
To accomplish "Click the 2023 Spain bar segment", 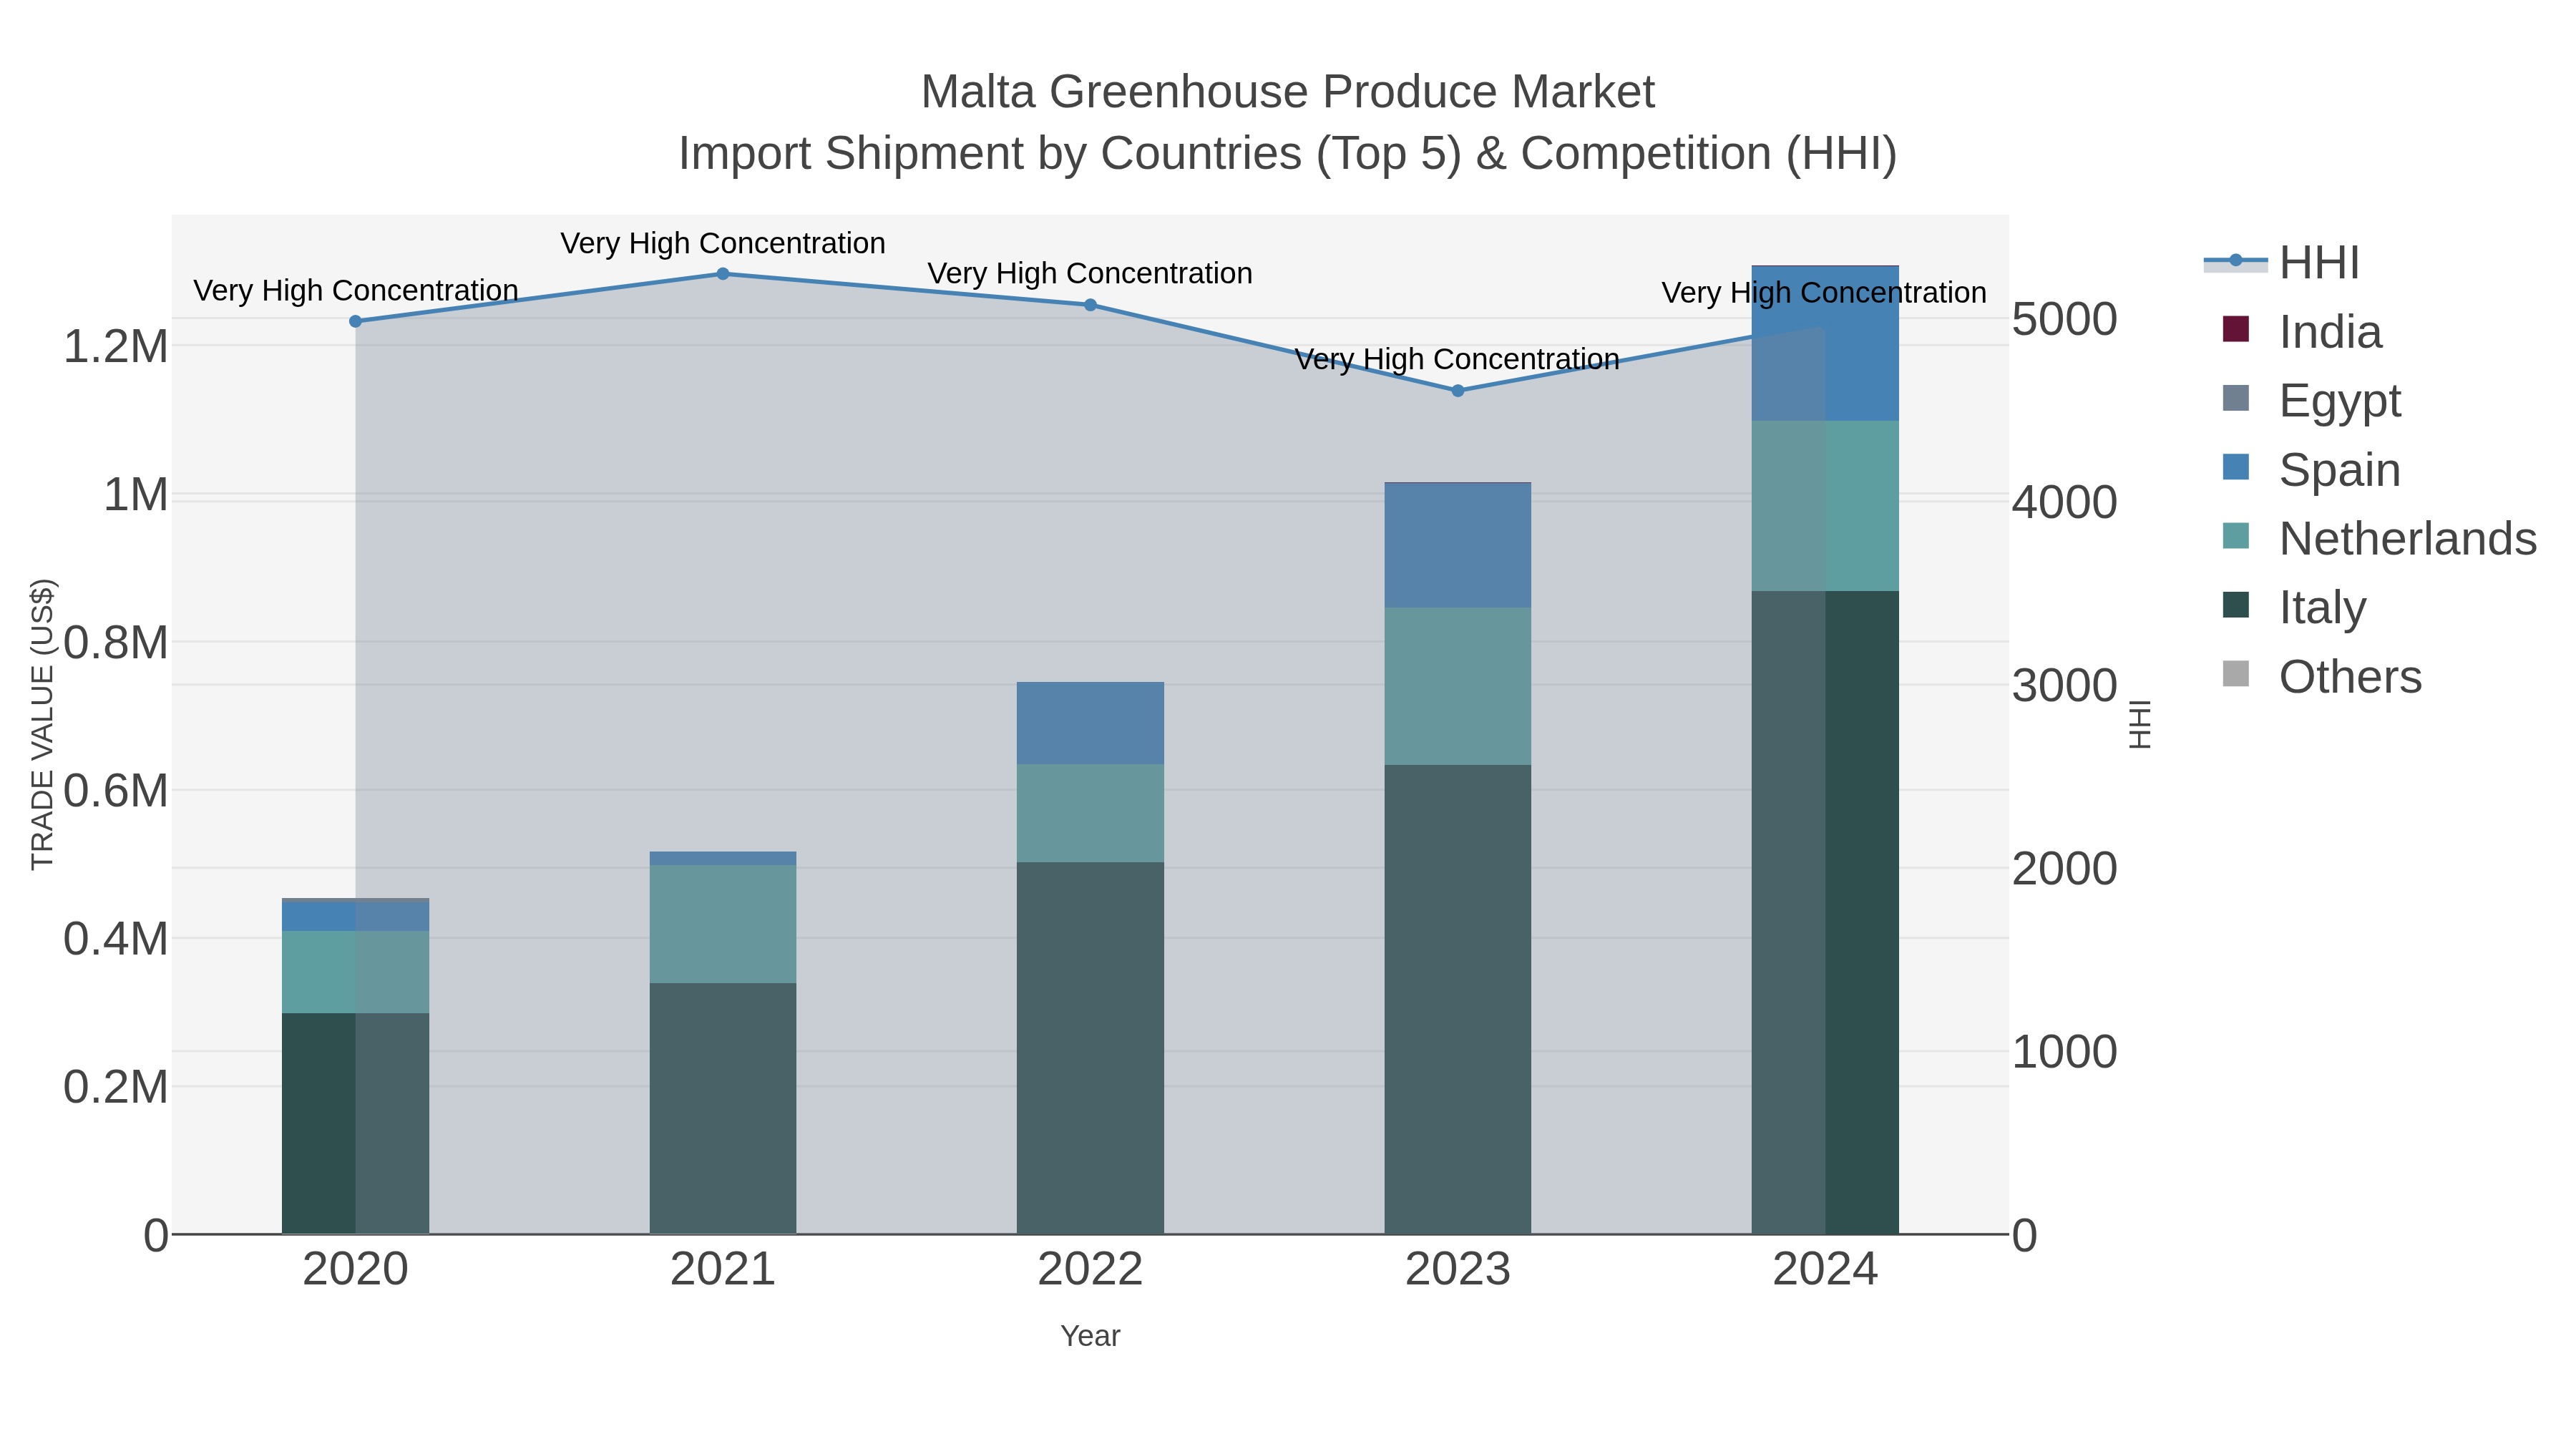I will 1458,545.
